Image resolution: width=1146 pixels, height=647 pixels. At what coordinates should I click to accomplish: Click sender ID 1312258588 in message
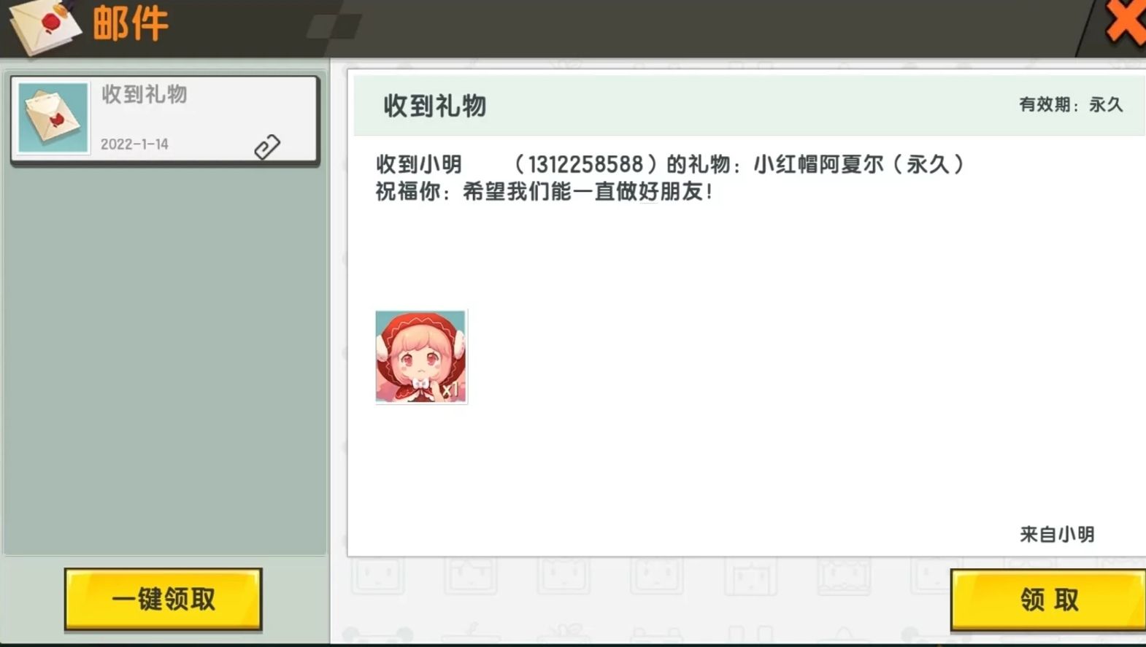tap(585, 165)
